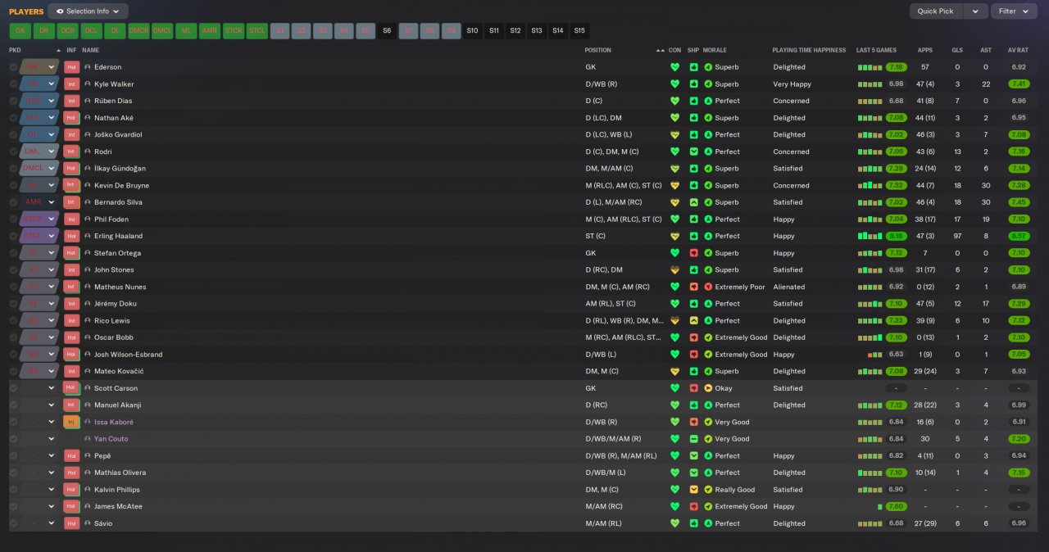Select the S10 substitute slot

click(x=473, y=31)
